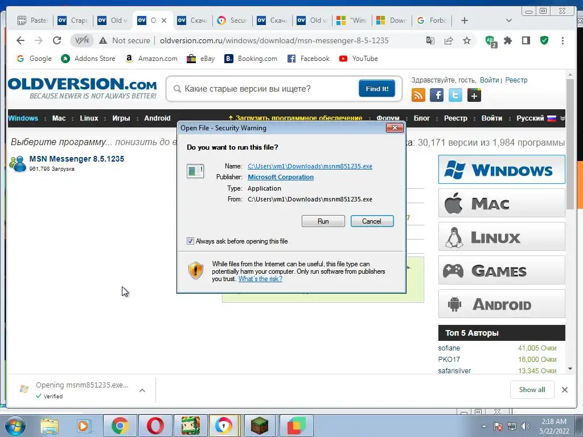Open the Блог menu item
583x437 pixels.
(422, 118)
